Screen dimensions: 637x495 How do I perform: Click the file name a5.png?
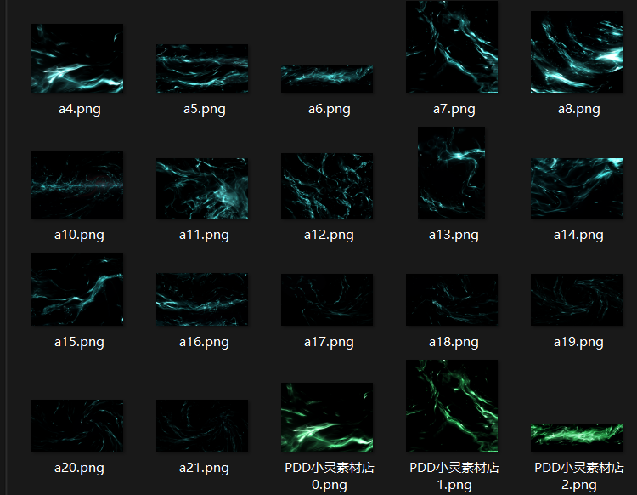click(x=205, y=109)
